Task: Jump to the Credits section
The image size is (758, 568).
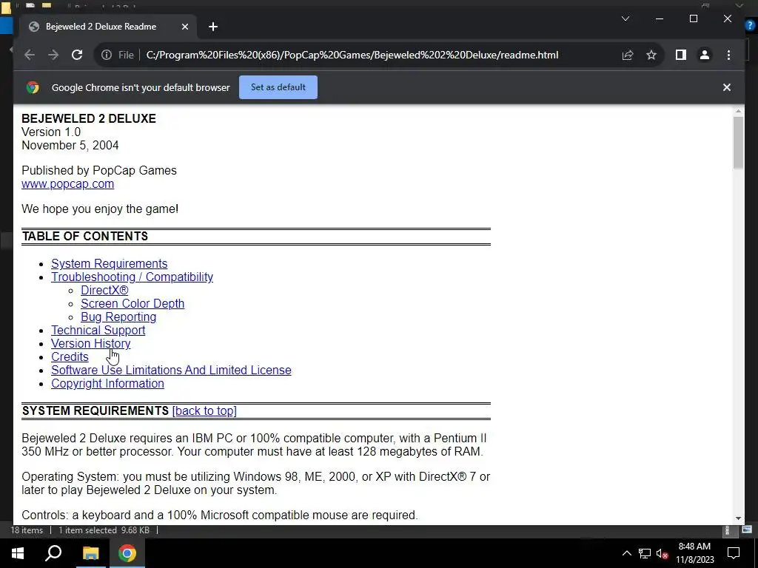Action: [x=70, y=356]
